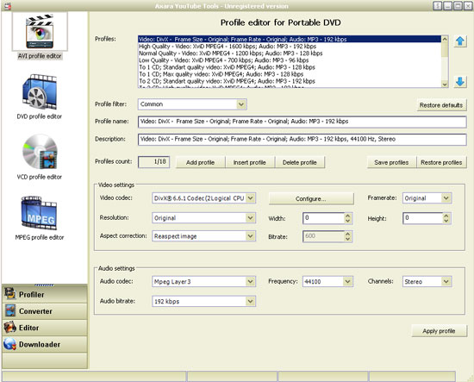Click the Downloader globe icon
Image resolution: width=474 pixels, height=382 pixels.
point(10,344)
